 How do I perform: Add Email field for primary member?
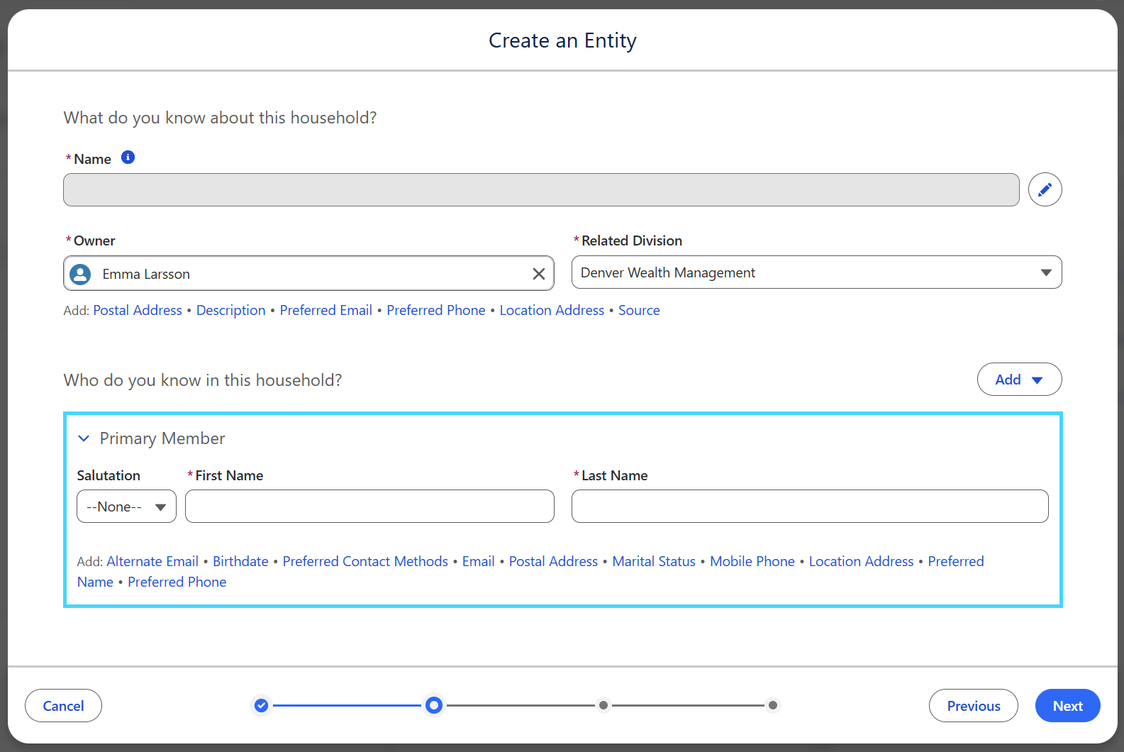[478, 561]
